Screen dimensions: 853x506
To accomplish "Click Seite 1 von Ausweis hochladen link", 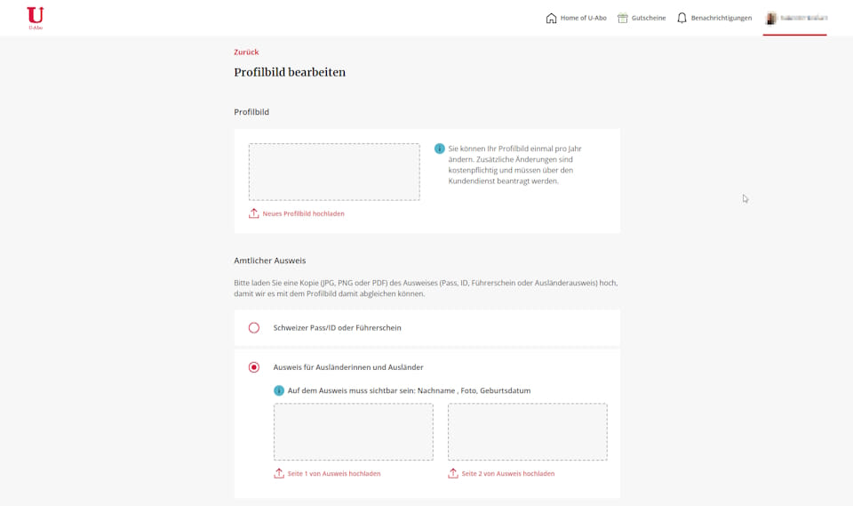I will 333,473.
